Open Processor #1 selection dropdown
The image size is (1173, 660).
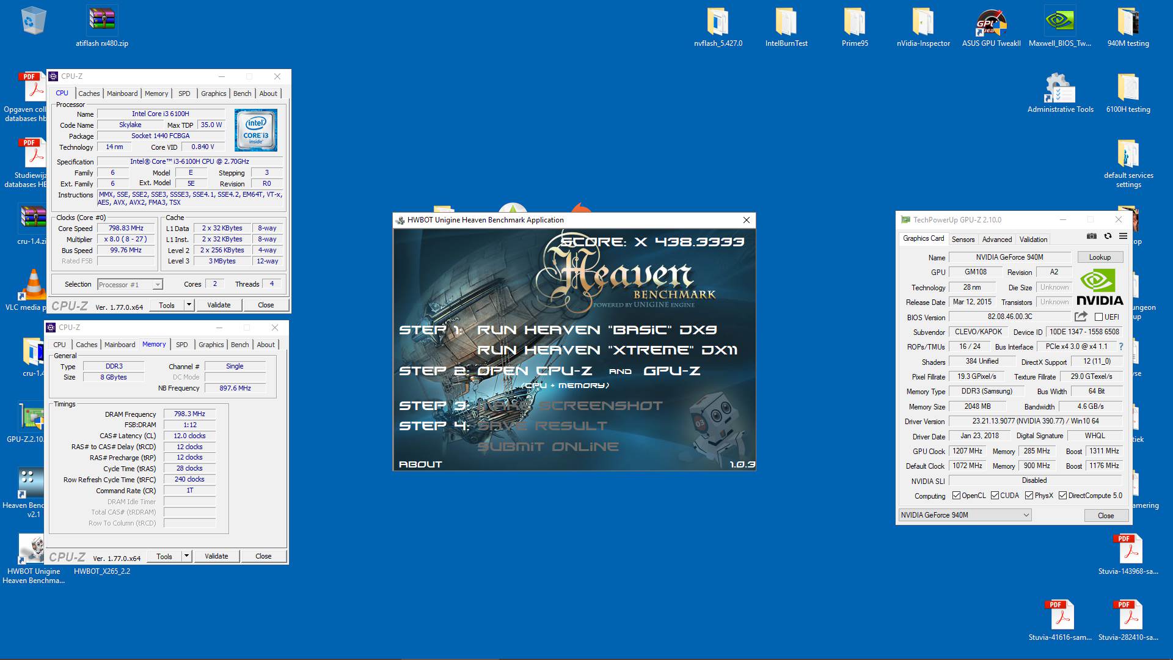pyautogui.click(x=130, y=284)
